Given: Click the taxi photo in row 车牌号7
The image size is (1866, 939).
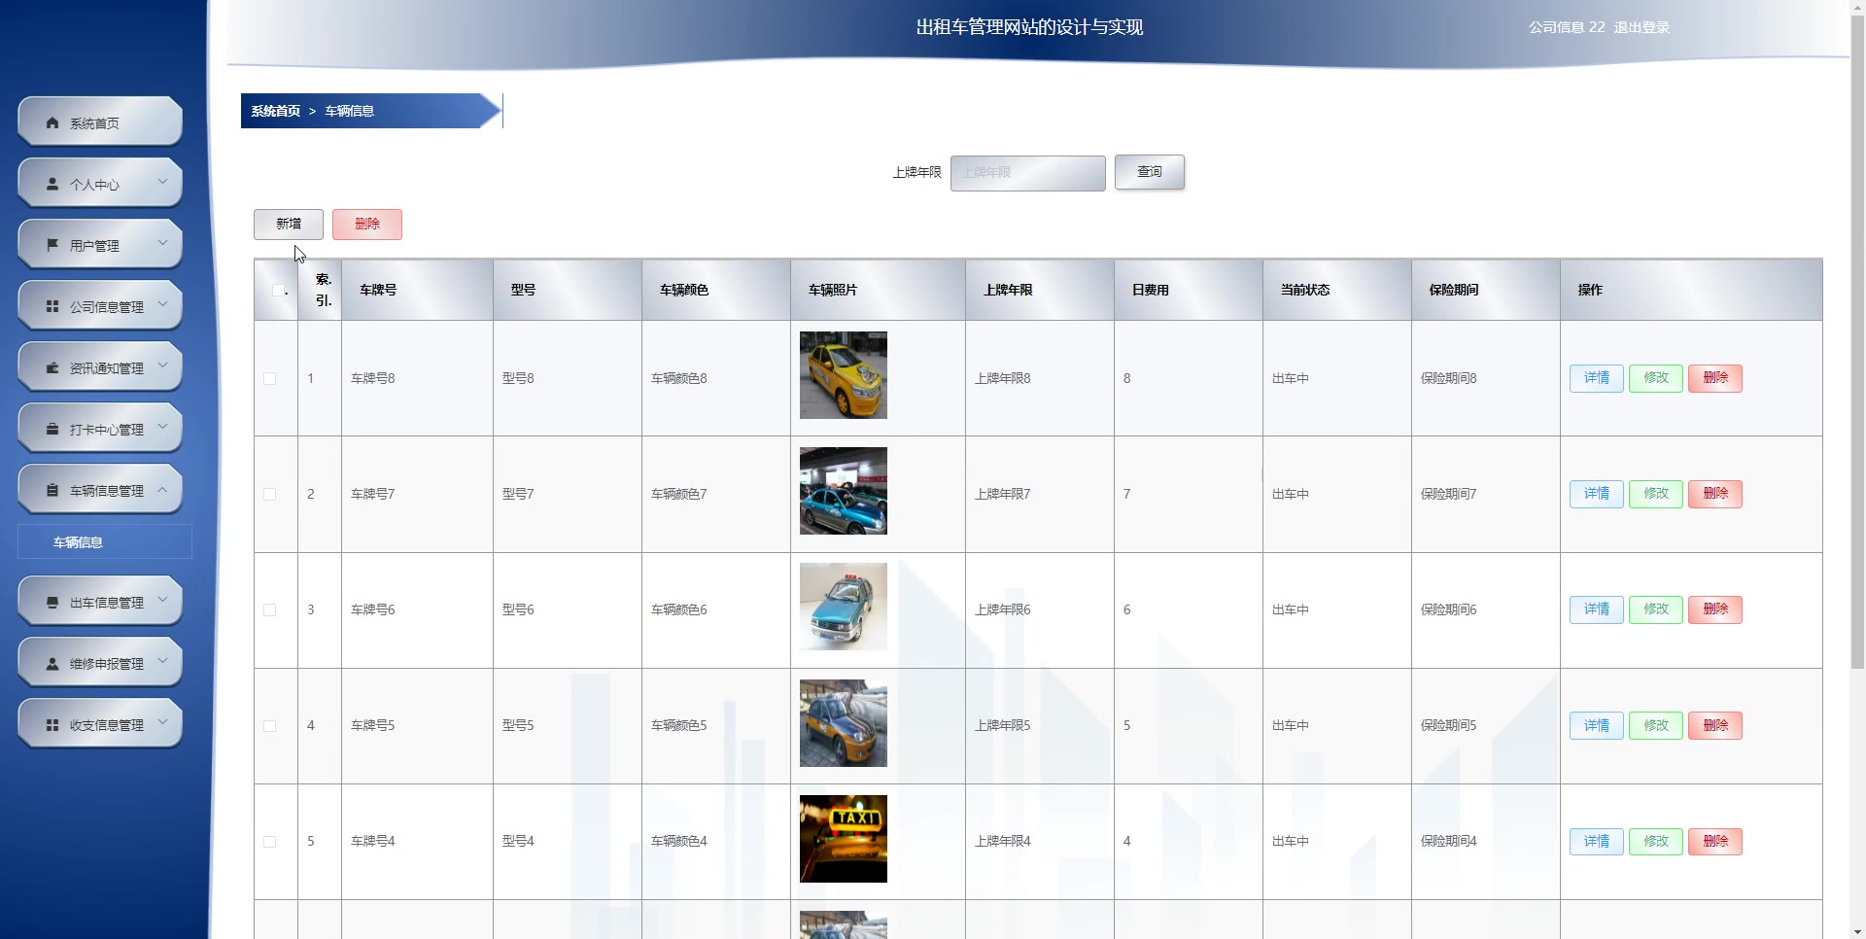Looking at the screenshot, I should point(844,491).
